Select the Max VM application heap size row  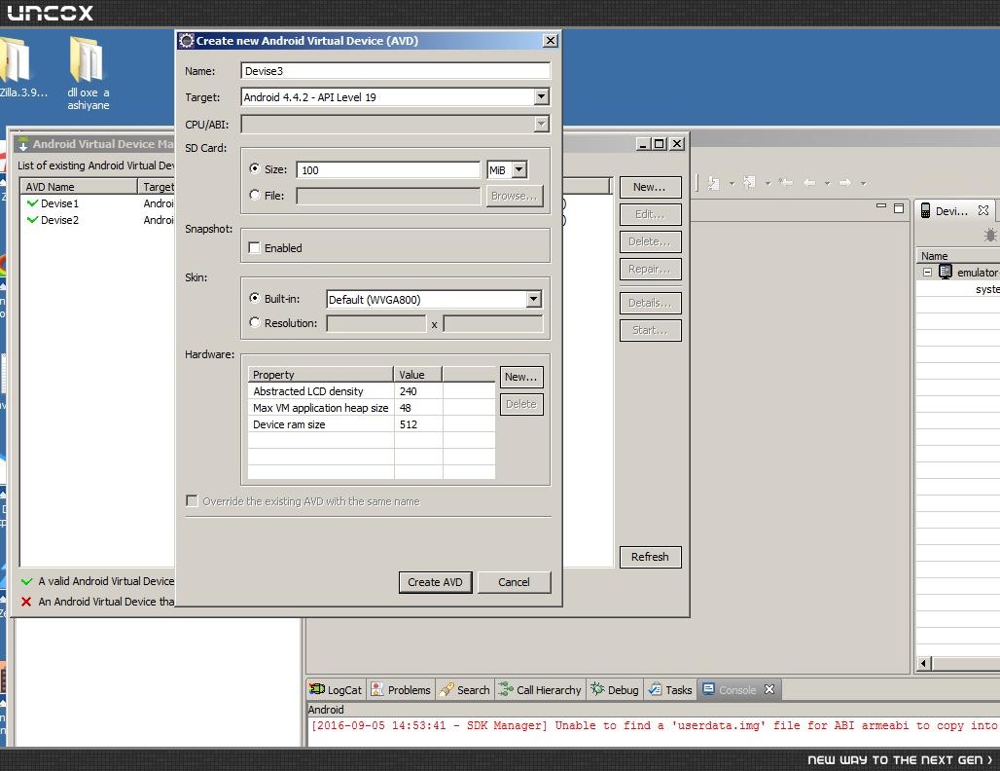pyautogui.click(x=372, y=408)
